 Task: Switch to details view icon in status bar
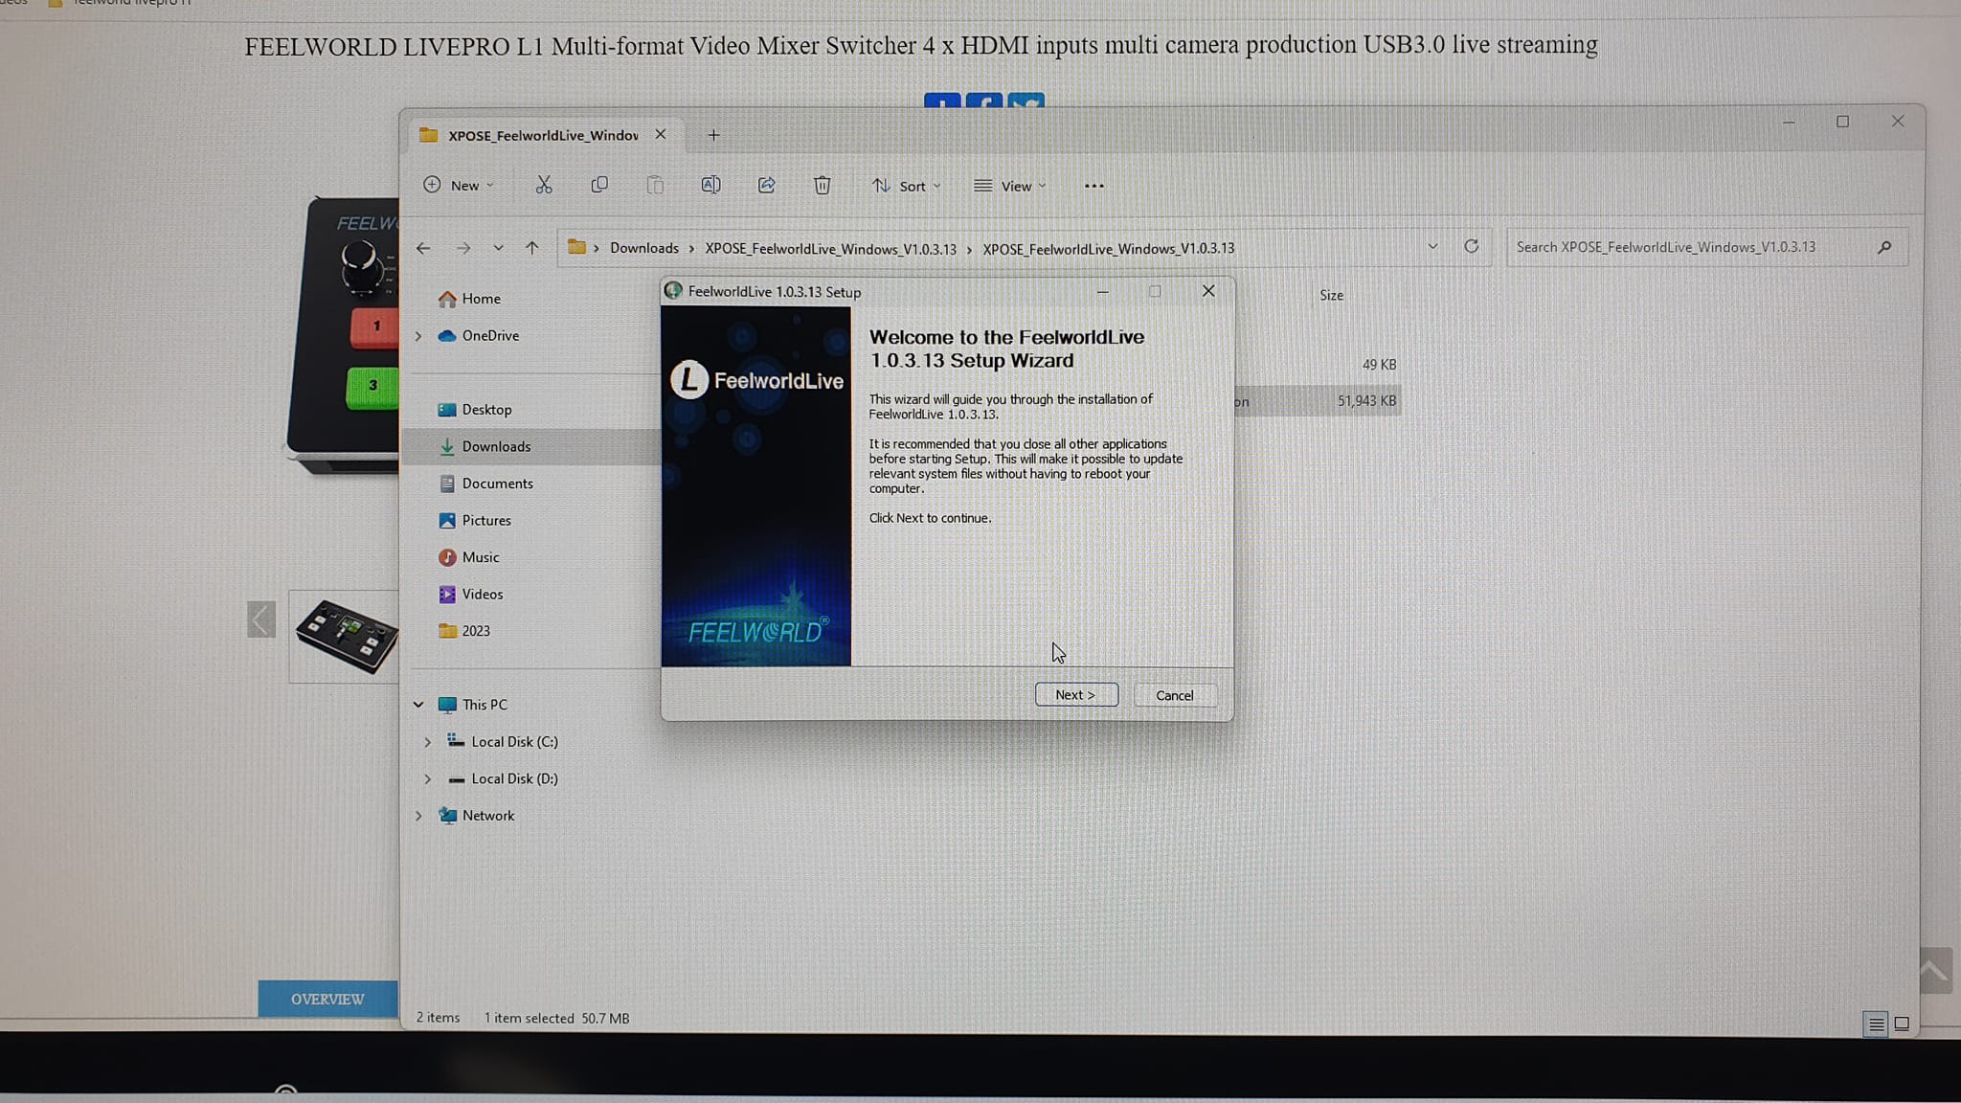pos(1876,1024)
